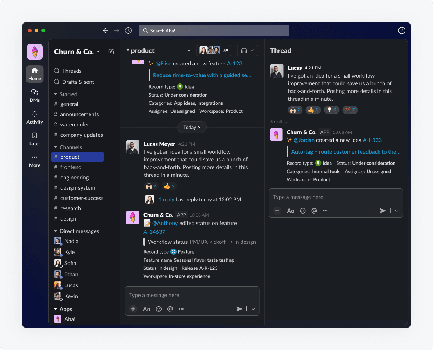Toggle the 100 reaction in thread
This screenshot has width=433, height=350.
point(350,110)
